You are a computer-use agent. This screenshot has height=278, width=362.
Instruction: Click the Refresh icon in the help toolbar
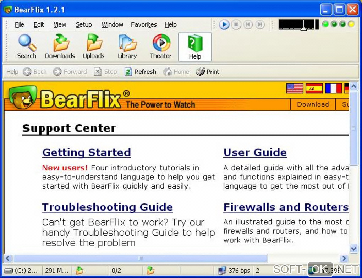click(x=128, y=72)
